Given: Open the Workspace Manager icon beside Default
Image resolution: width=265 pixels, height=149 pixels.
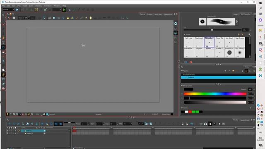Looking at the screenshot, I should (x=17, y=10).
